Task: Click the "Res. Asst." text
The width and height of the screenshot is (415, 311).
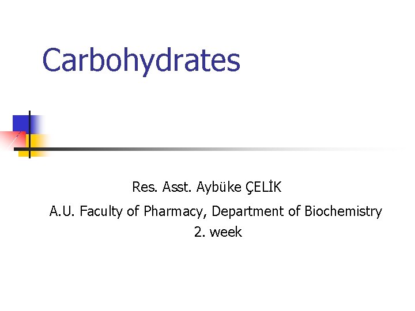Action: pos(162,187)
